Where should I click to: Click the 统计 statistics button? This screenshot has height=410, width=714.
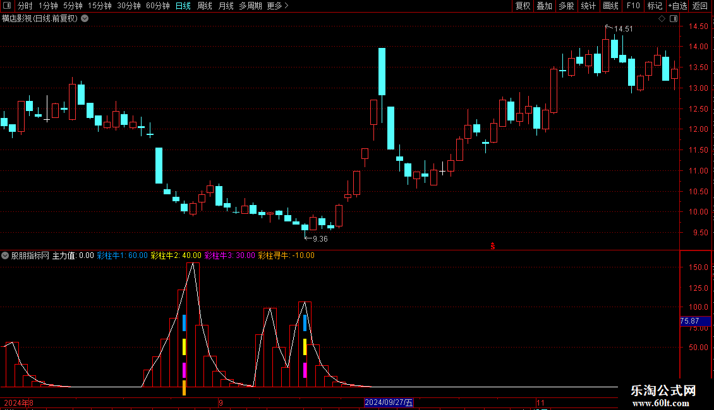[x=588, y=6]
